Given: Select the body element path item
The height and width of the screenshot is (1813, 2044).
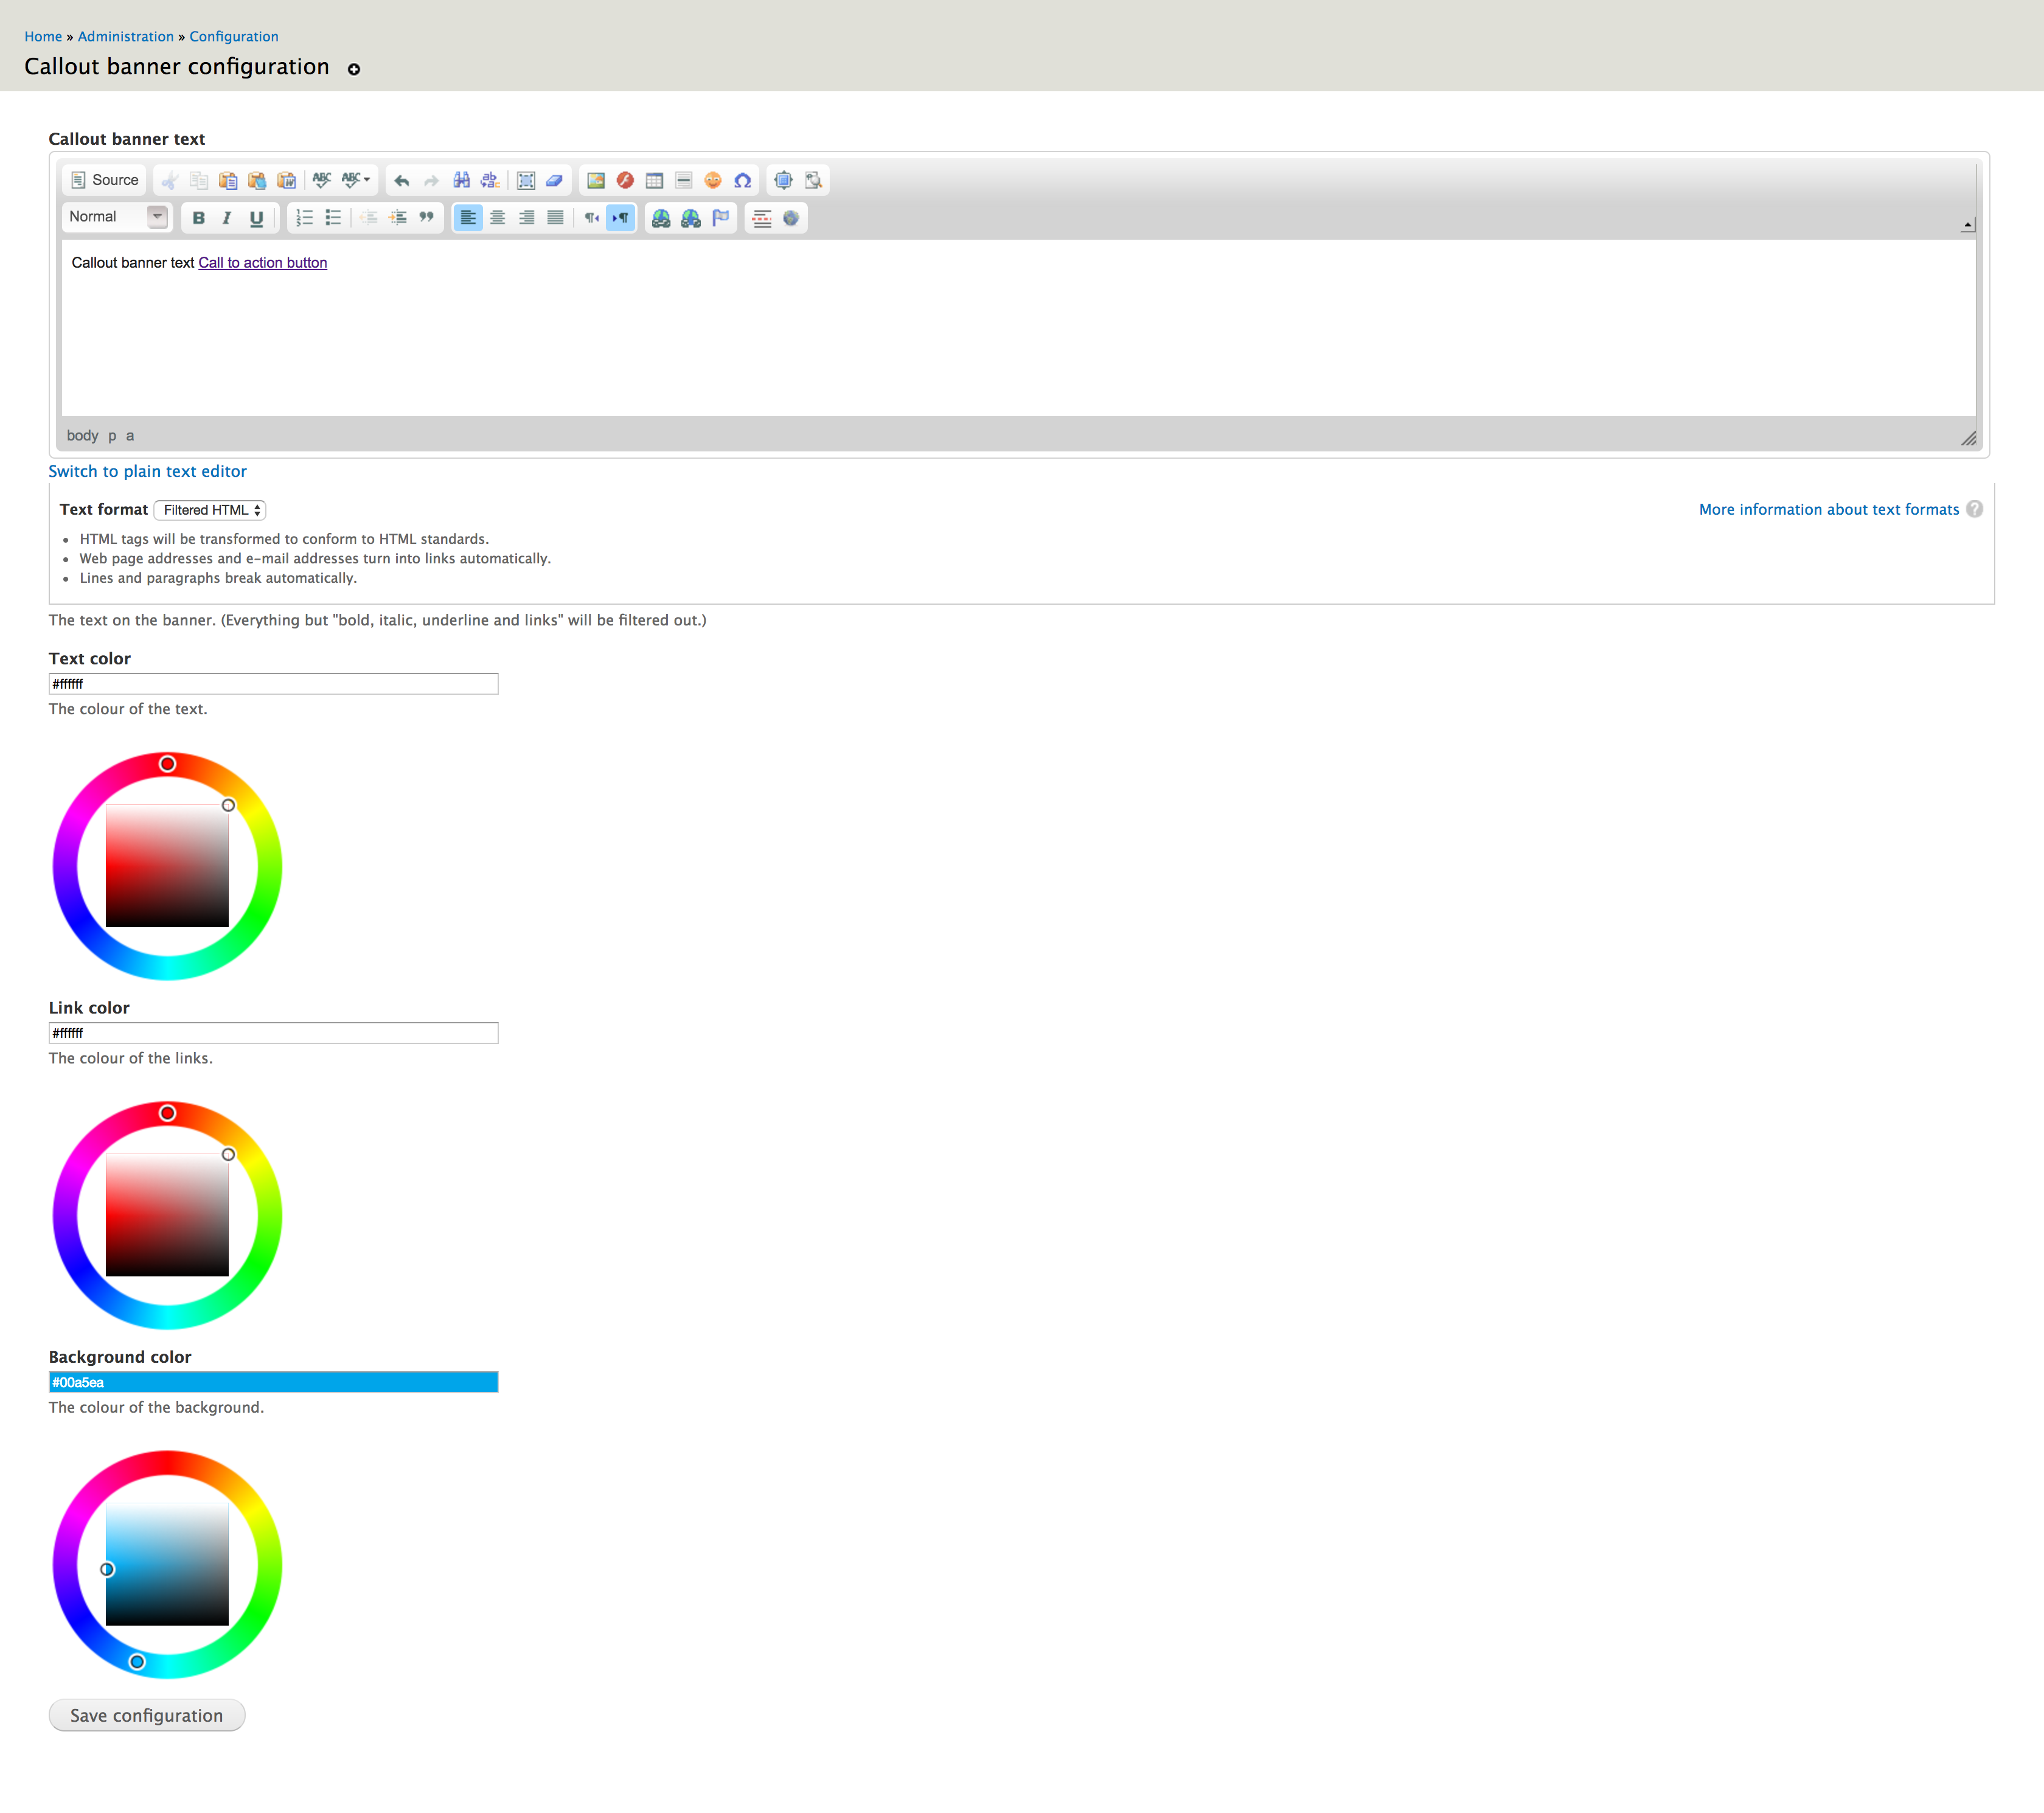Looking at the screenshot, I should pyautogui.click(x=82, y=436).
